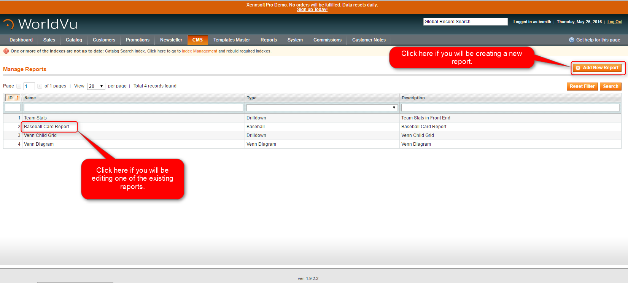Click the index warning alert icon

[x=6, y=51]
